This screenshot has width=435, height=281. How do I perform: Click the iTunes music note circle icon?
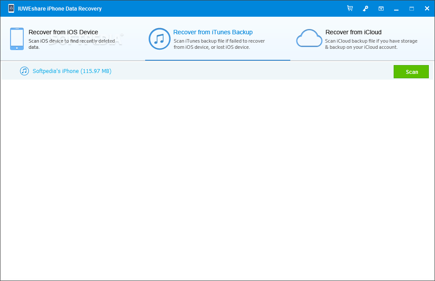tap(160, 39)
